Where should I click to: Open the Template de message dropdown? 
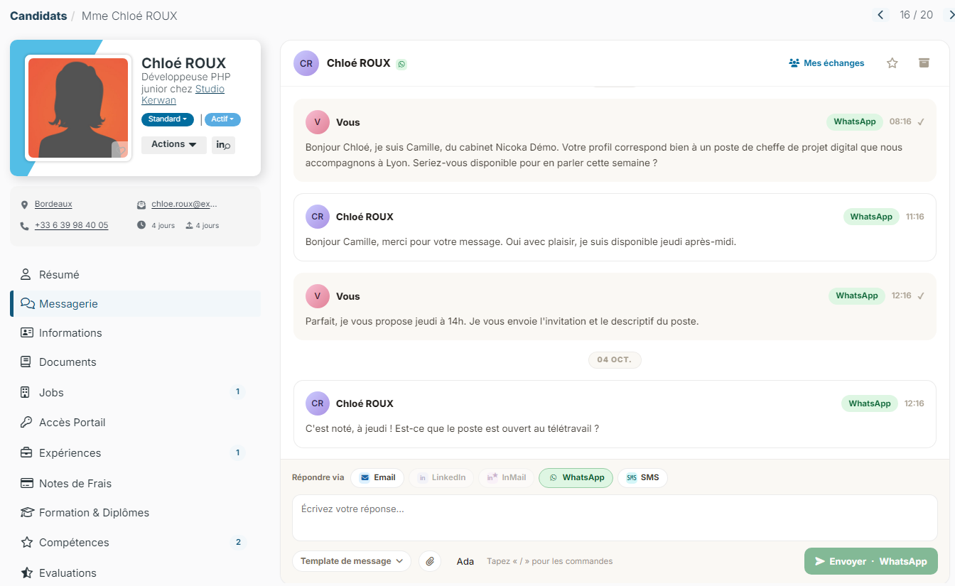(x=352, y=561)
